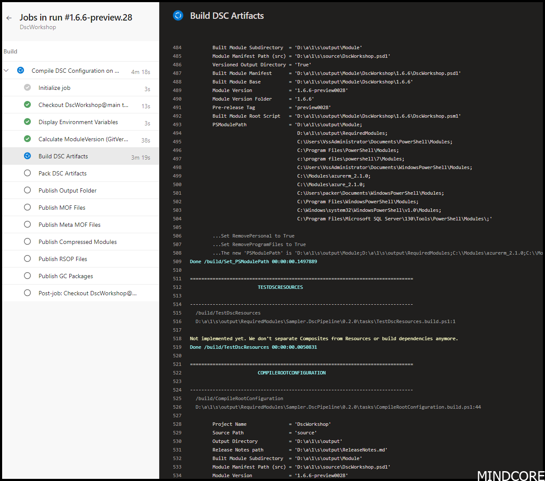The image size is (545, 481).
Task: Select the Publish Compressed Modules step
Action: pos(77,241)
